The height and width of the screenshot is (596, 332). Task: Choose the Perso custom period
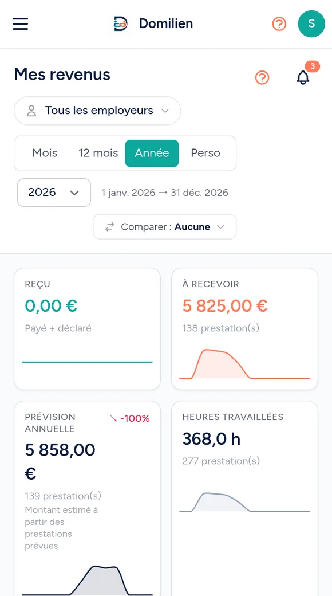point(205,153)
